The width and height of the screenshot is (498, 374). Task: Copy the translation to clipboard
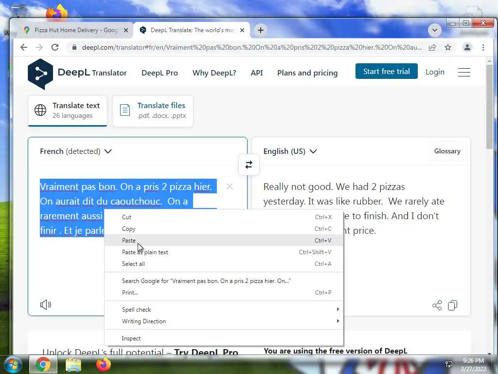[x=453, y=305]
